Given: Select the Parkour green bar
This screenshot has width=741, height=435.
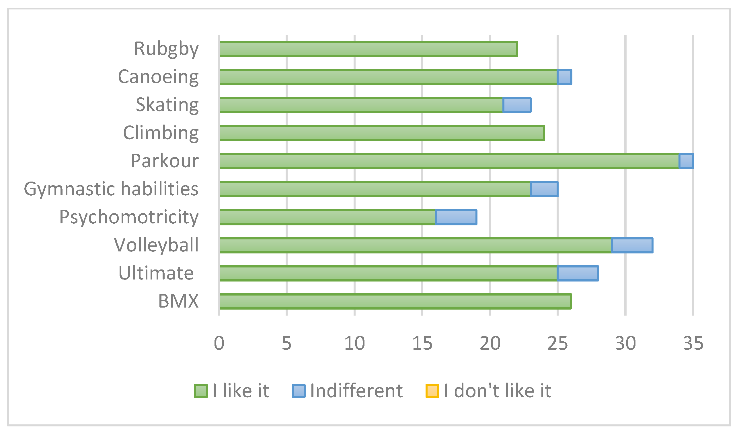Looking at the screenshot, I should [x=449, y=161].
